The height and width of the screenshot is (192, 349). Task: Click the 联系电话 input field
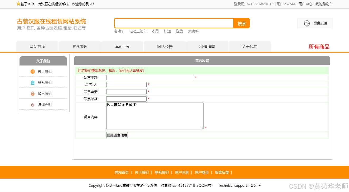[x=126, y=92]
